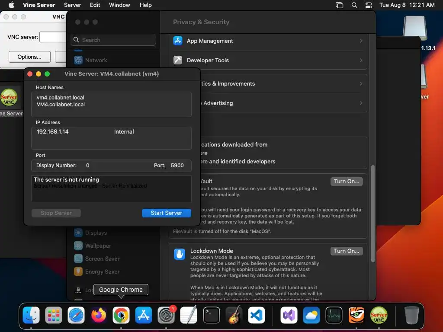
Task: Click the Developer Tools hammer icon
Action: 178,60
